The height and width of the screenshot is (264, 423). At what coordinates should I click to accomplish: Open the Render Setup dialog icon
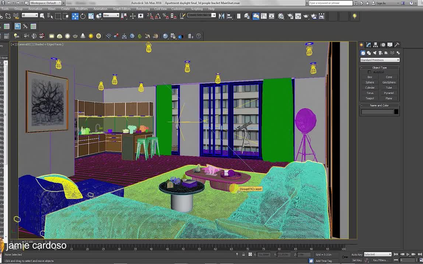pyautogui.click(x=290, y=16)
